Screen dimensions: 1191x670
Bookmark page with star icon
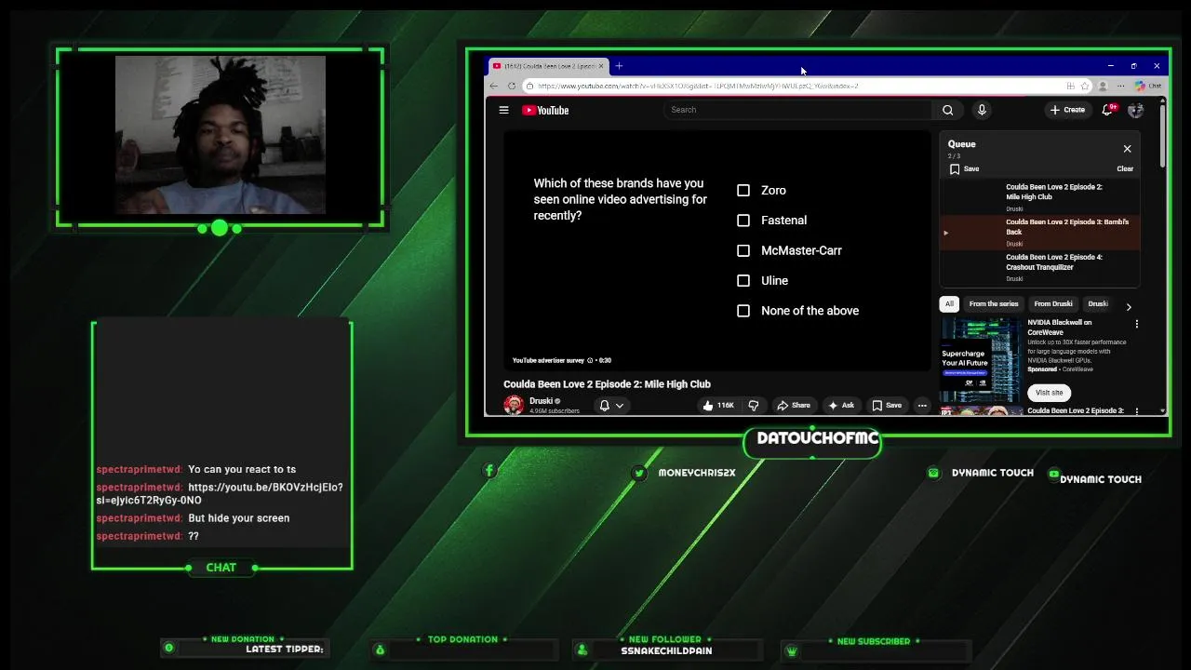point(1084,86)
